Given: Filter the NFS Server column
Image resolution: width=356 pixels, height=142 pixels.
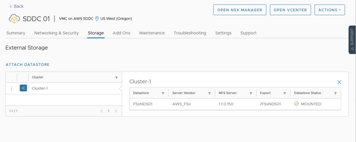Looking at the screenshot, I should (251, 93).
